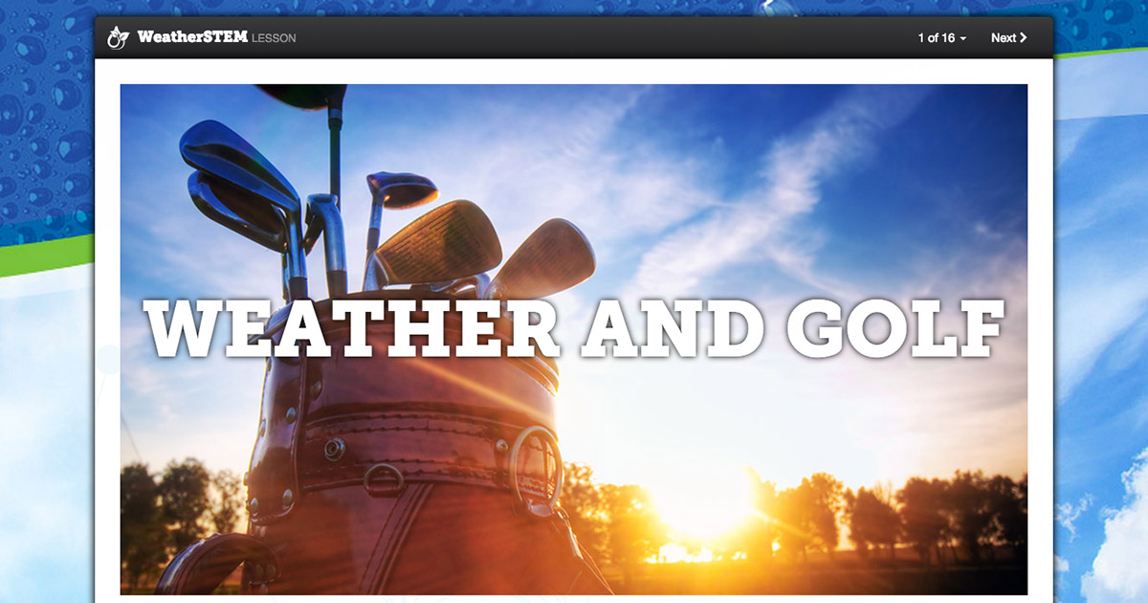Click the "WEATHER AND GOLF" title slide

pyautogui.click(x=574, y=330)
